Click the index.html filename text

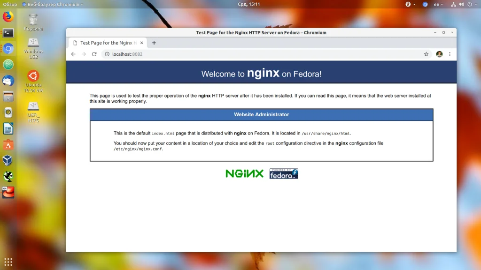pyautogui.click(x=163, y=134)
